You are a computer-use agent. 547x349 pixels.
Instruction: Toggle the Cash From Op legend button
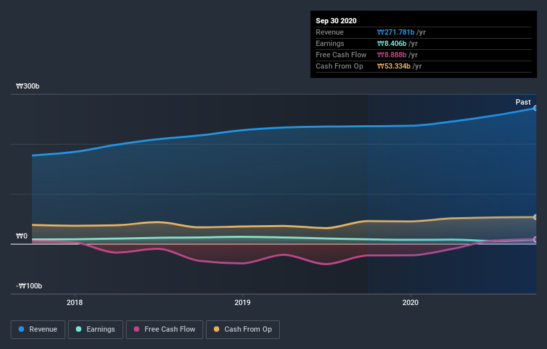click(243, 330)
